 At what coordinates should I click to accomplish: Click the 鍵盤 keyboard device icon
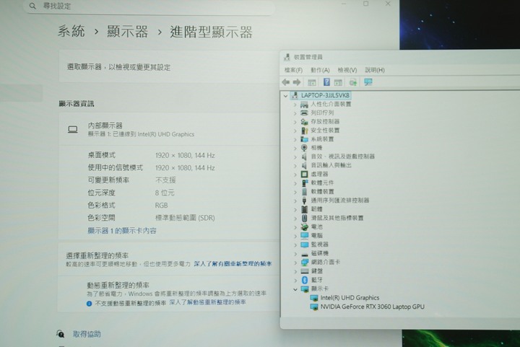pos(305,271)
